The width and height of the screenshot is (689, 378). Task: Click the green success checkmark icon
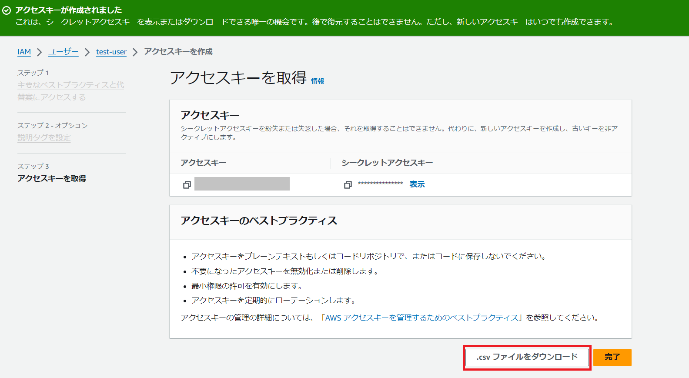tap(7, 10)
